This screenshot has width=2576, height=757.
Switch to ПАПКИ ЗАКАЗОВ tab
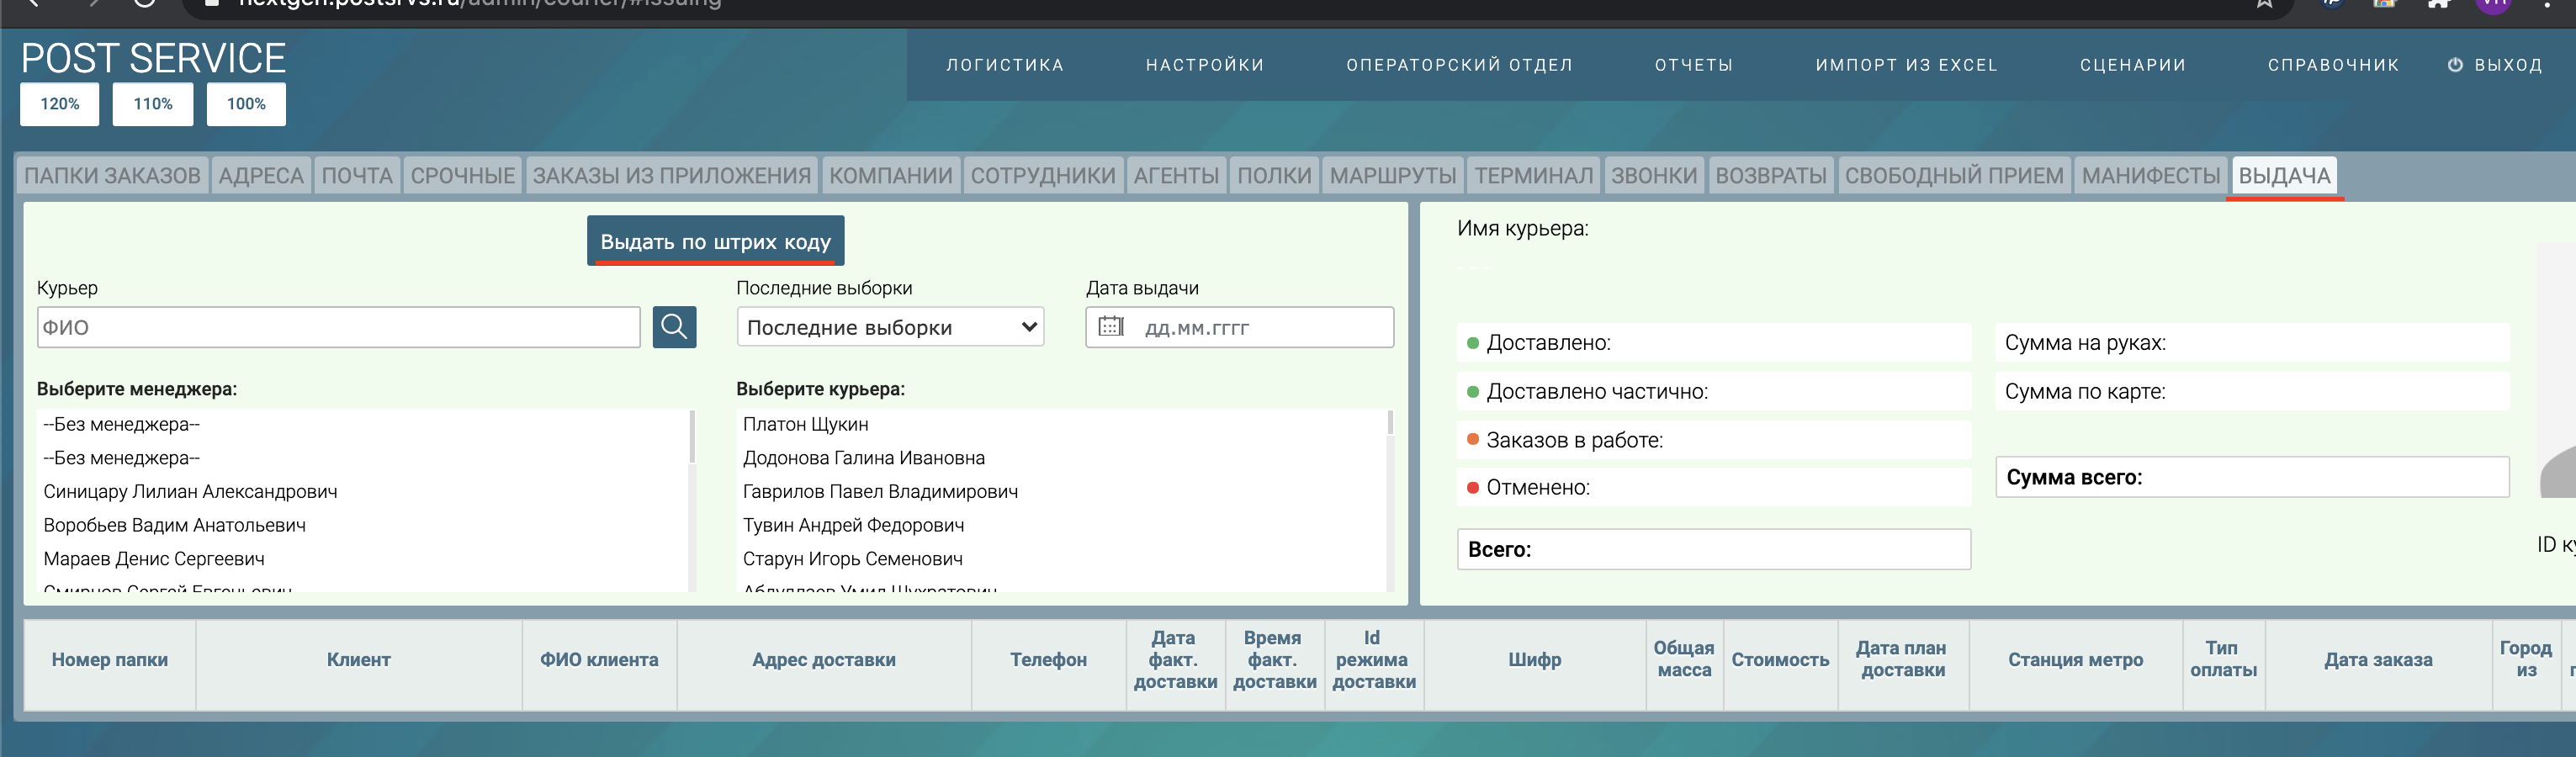(112, 176)
